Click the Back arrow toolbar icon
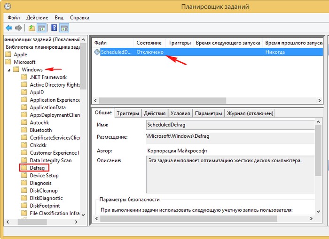The image size is (329, 239). [x=8, y=28]
